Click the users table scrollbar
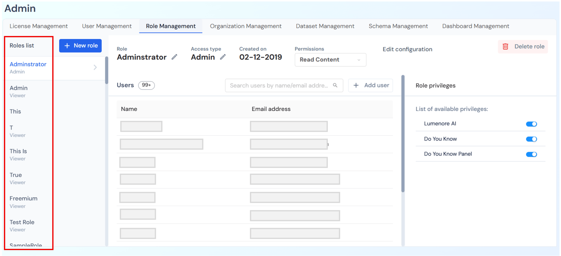Image resolution: width=561 pixels, height=256 pixels. click(403, 133)
